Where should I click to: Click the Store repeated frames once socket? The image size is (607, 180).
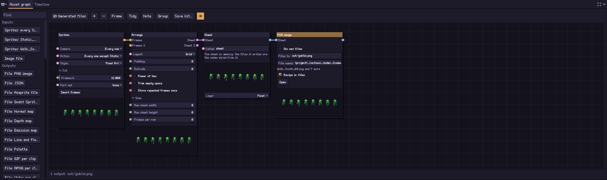[x=131, y=90]
